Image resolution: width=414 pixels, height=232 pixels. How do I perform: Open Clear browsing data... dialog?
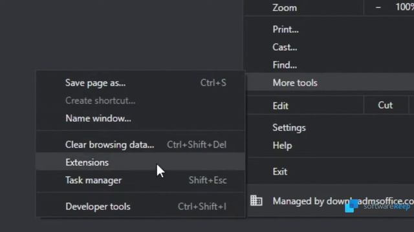coord(140,144)
